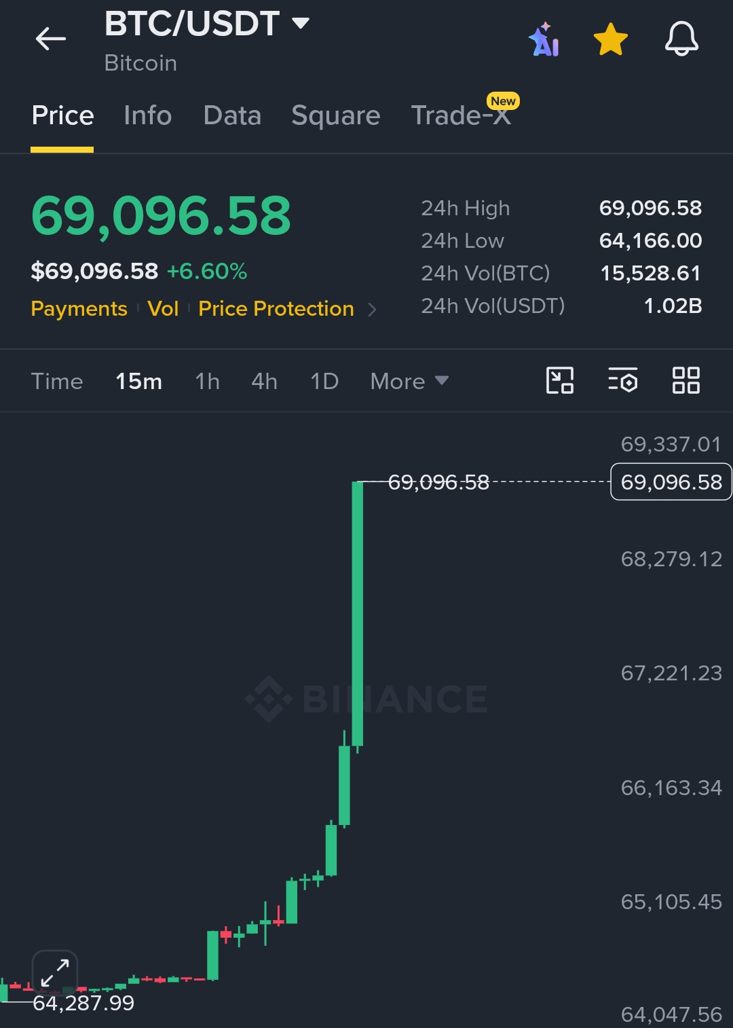This screenshot has height=1028, width=733.
Task: Switch to the Info tab
Action: pos(148,115)
